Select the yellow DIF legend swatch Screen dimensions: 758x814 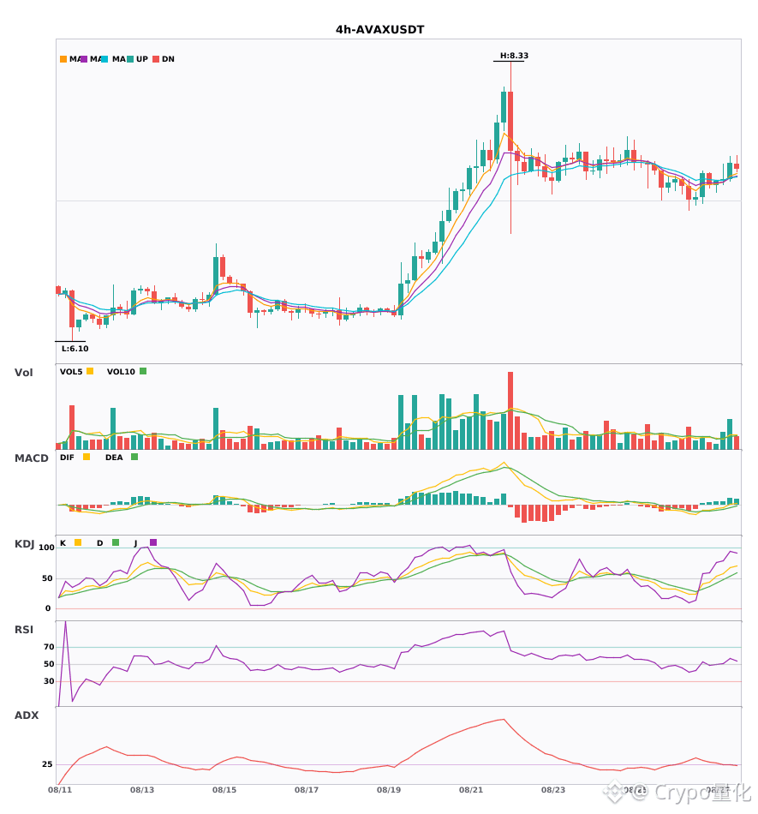click(x=87, y=457)
